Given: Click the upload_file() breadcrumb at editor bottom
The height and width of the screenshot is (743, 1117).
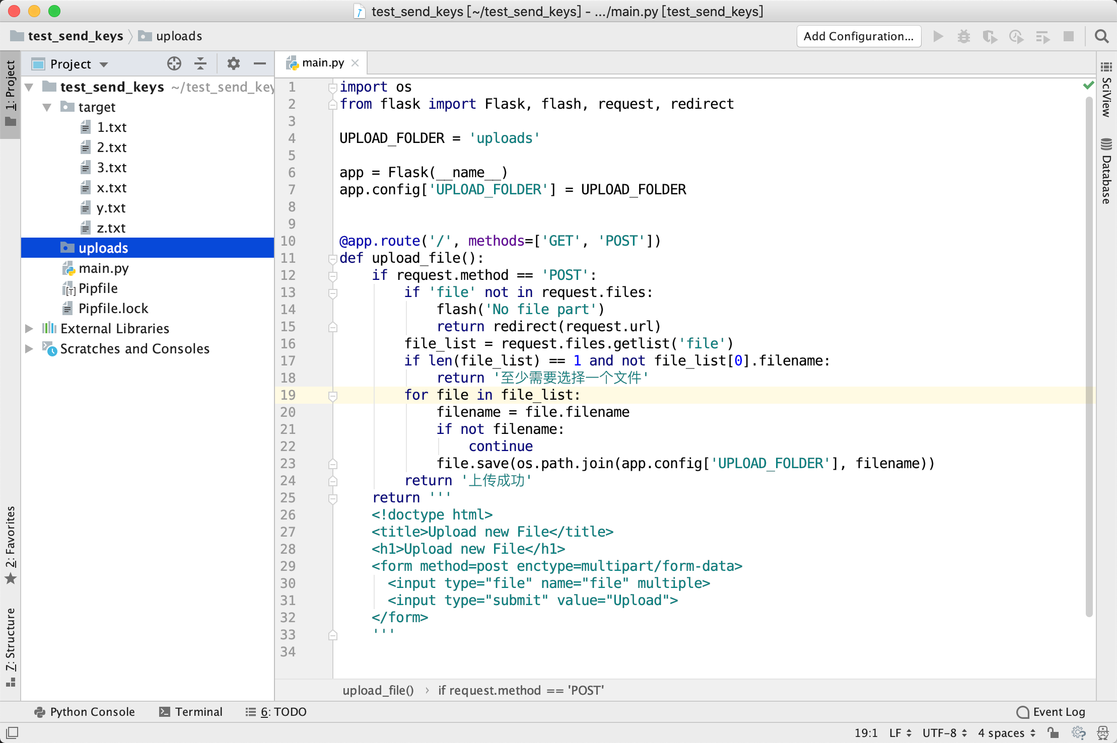Looking at the screenshot, I should (378, 690).
